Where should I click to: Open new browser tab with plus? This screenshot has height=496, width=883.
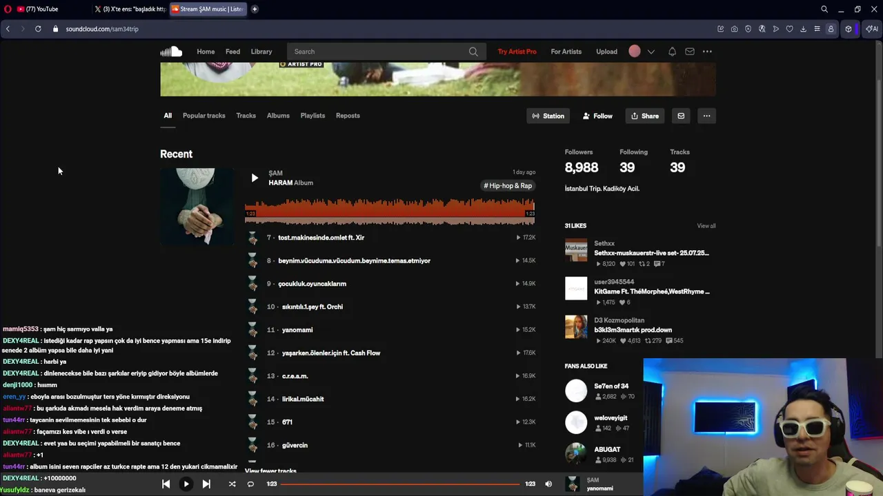(x=255, y=9)
